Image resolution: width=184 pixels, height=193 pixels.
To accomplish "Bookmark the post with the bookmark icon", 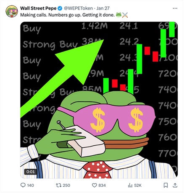I will [166, 185].
